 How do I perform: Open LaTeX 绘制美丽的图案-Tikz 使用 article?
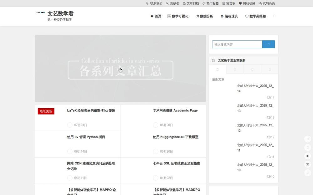(x=91, y=110)
